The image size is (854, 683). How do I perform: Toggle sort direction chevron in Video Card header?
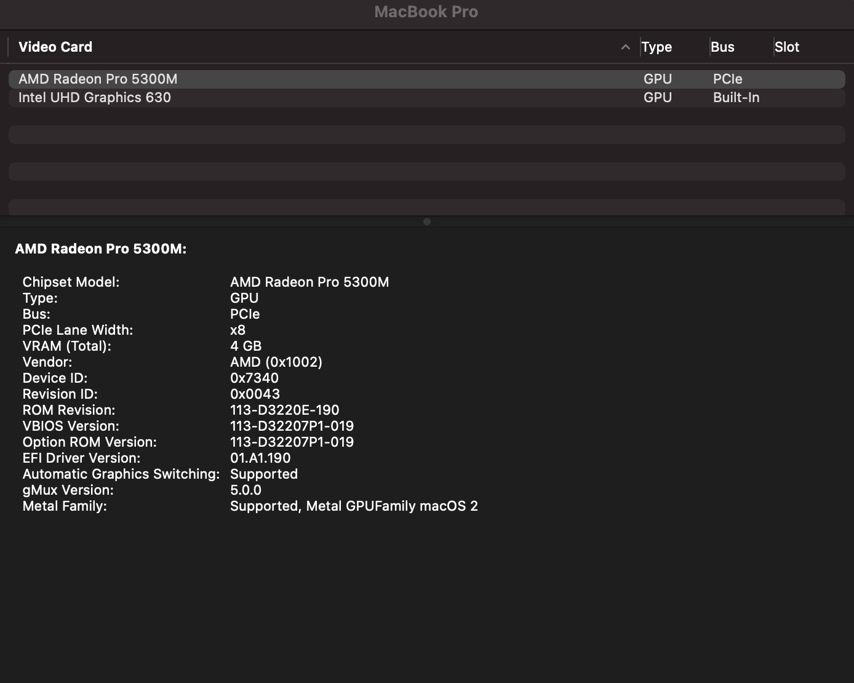626,47
